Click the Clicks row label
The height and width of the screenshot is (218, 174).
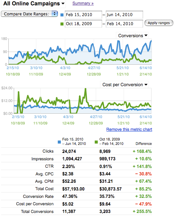point(48,151)
